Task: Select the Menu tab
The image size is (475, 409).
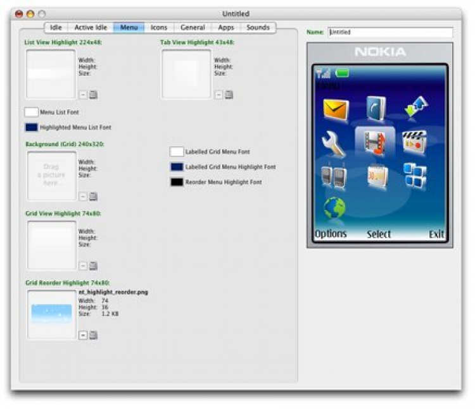Action: [x=129, y=28]
